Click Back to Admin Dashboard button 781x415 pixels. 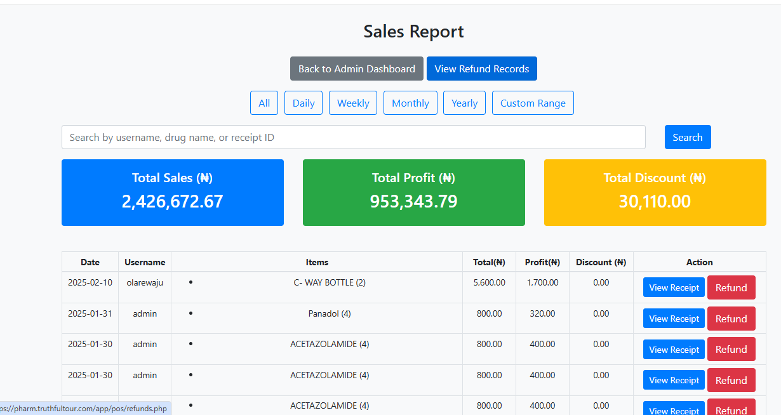pyautogui.click(x=356, y=68)
